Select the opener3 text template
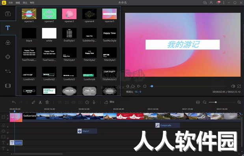This screenshot has height=156, width=244. 69,15
